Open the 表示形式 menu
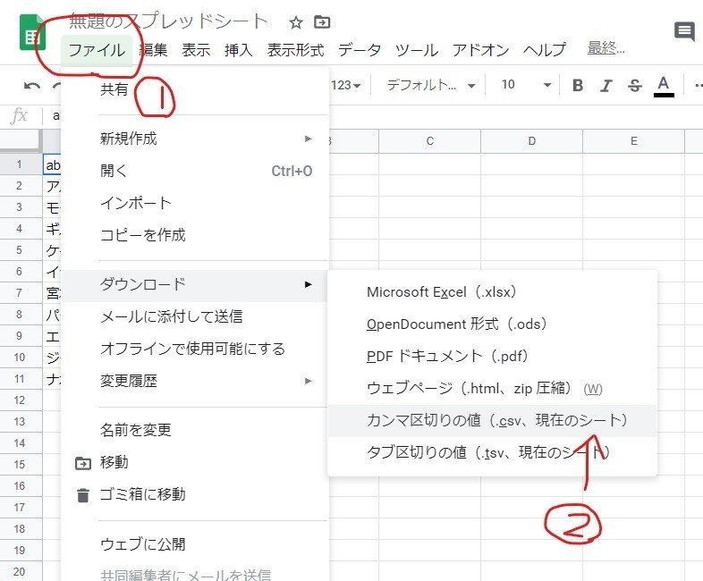 [295, 50]
